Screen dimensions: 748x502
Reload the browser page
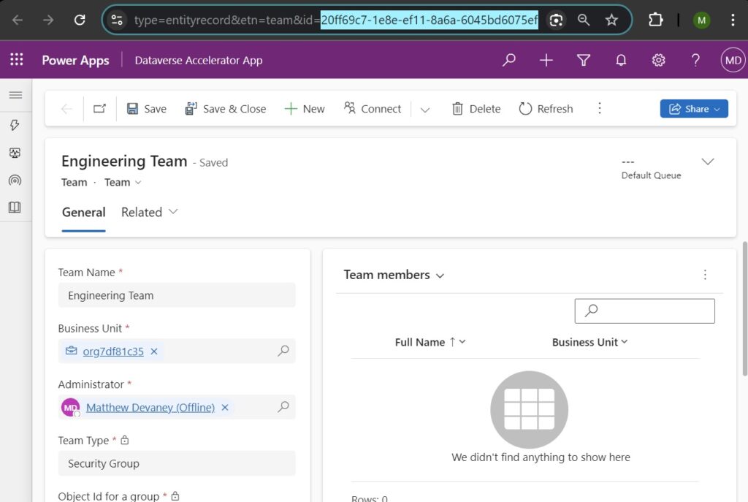coord(80,20)
